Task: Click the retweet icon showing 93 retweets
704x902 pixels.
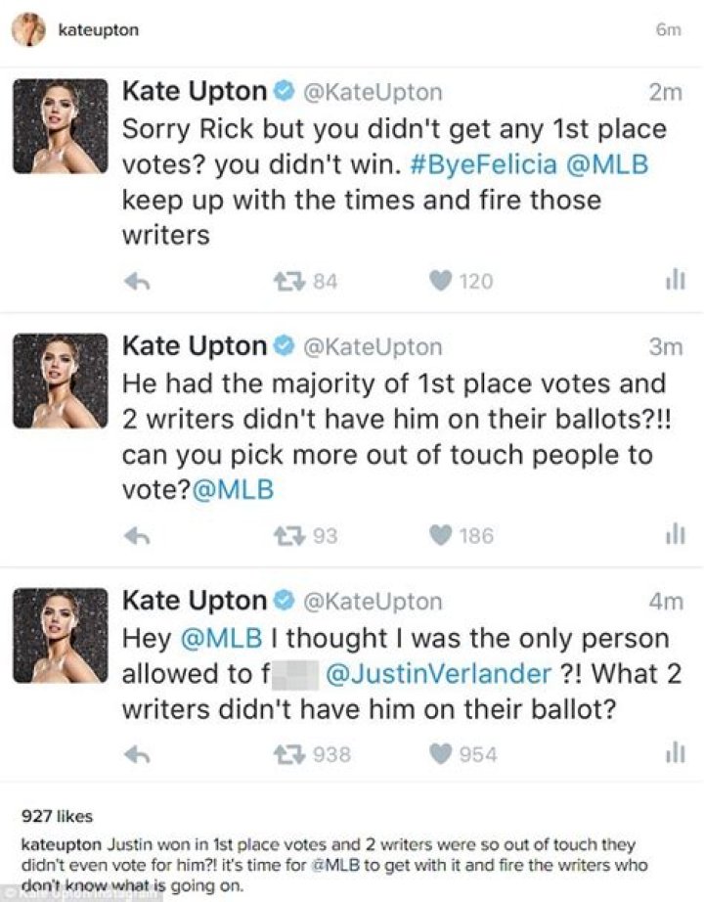Action: pos(288,536)
